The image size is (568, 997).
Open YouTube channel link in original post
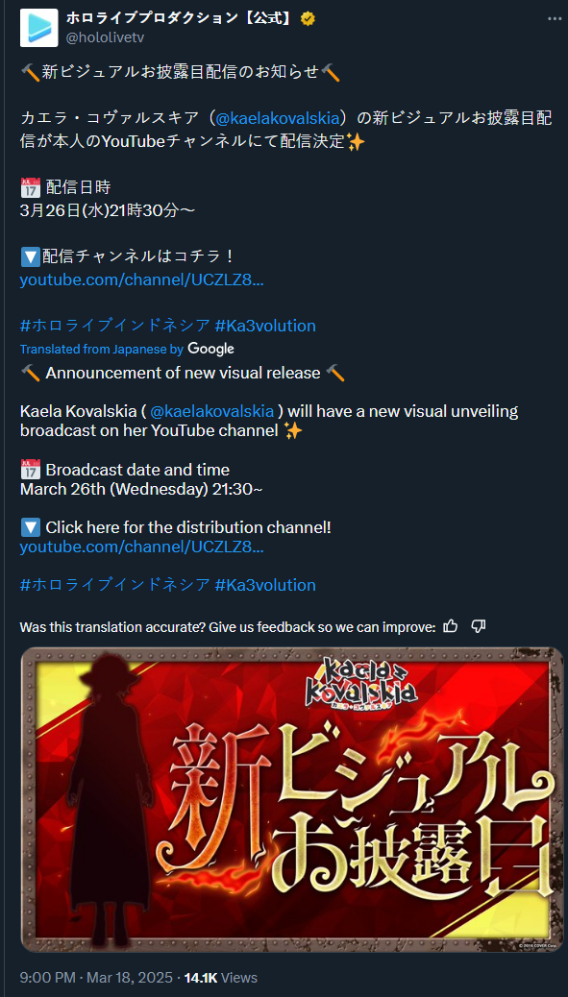coord(142,280)
